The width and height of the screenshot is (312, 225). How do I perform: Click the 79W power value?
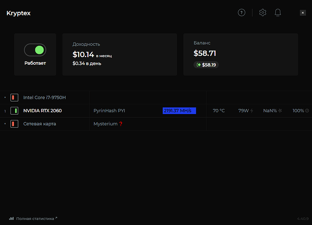coord(244,110)
